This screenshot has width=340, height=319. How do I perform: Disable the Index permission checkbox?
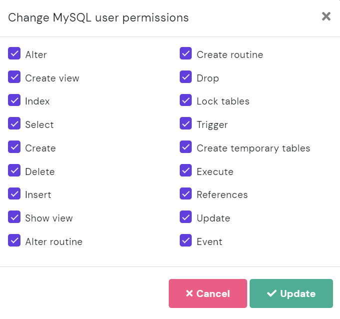point(14,100)
